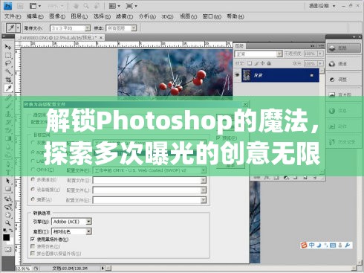
Task: Launch Bridge from application bar
Action: [x=21, y=6]
